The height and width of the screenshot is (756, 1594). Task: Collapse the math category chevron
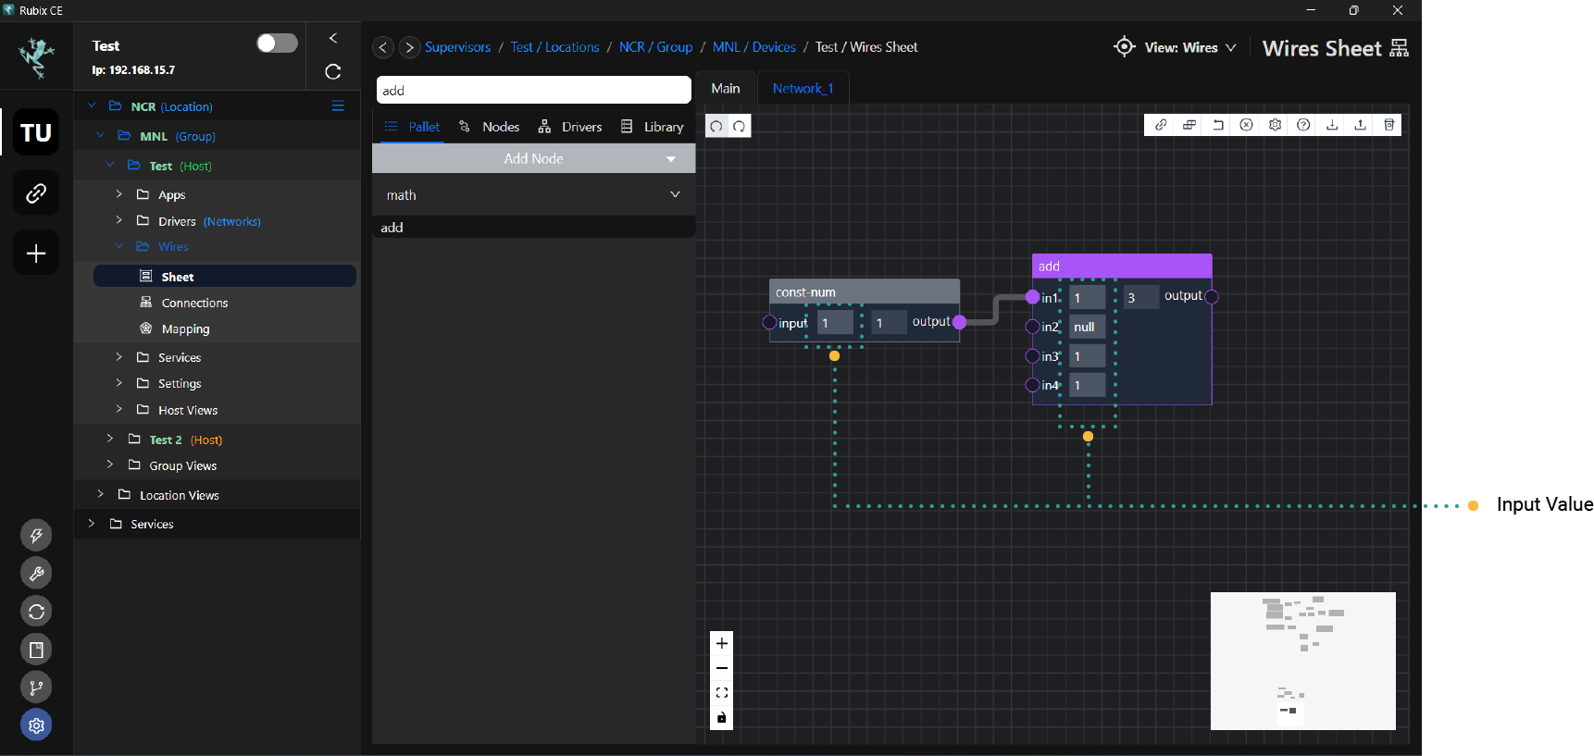pyautogui.click(x=675, y=194)
